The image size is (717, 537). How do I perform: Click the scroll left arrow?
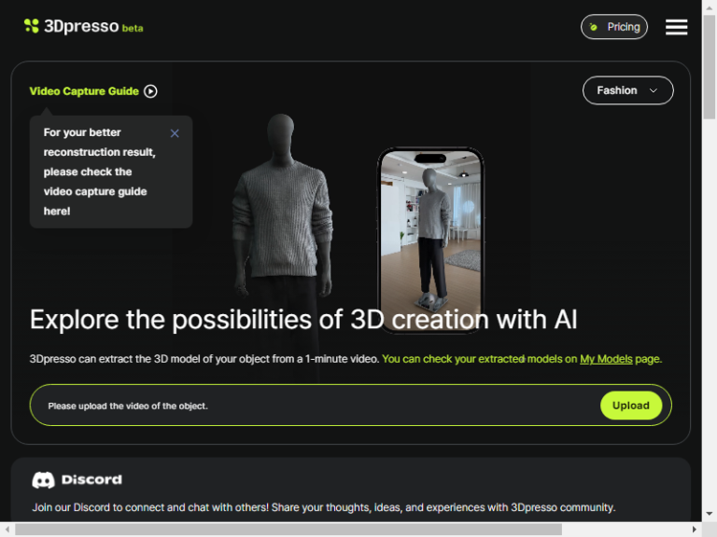pos(7,530)
